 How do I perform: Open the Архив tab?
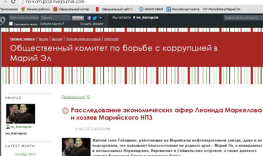pyautogui.click(x=43, y=39)
